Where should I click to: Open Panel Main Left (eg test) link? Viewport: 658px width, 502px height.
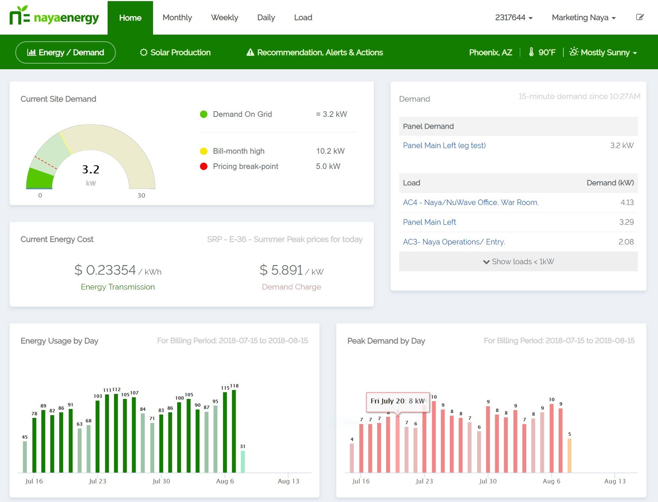(x=444, y=146)
